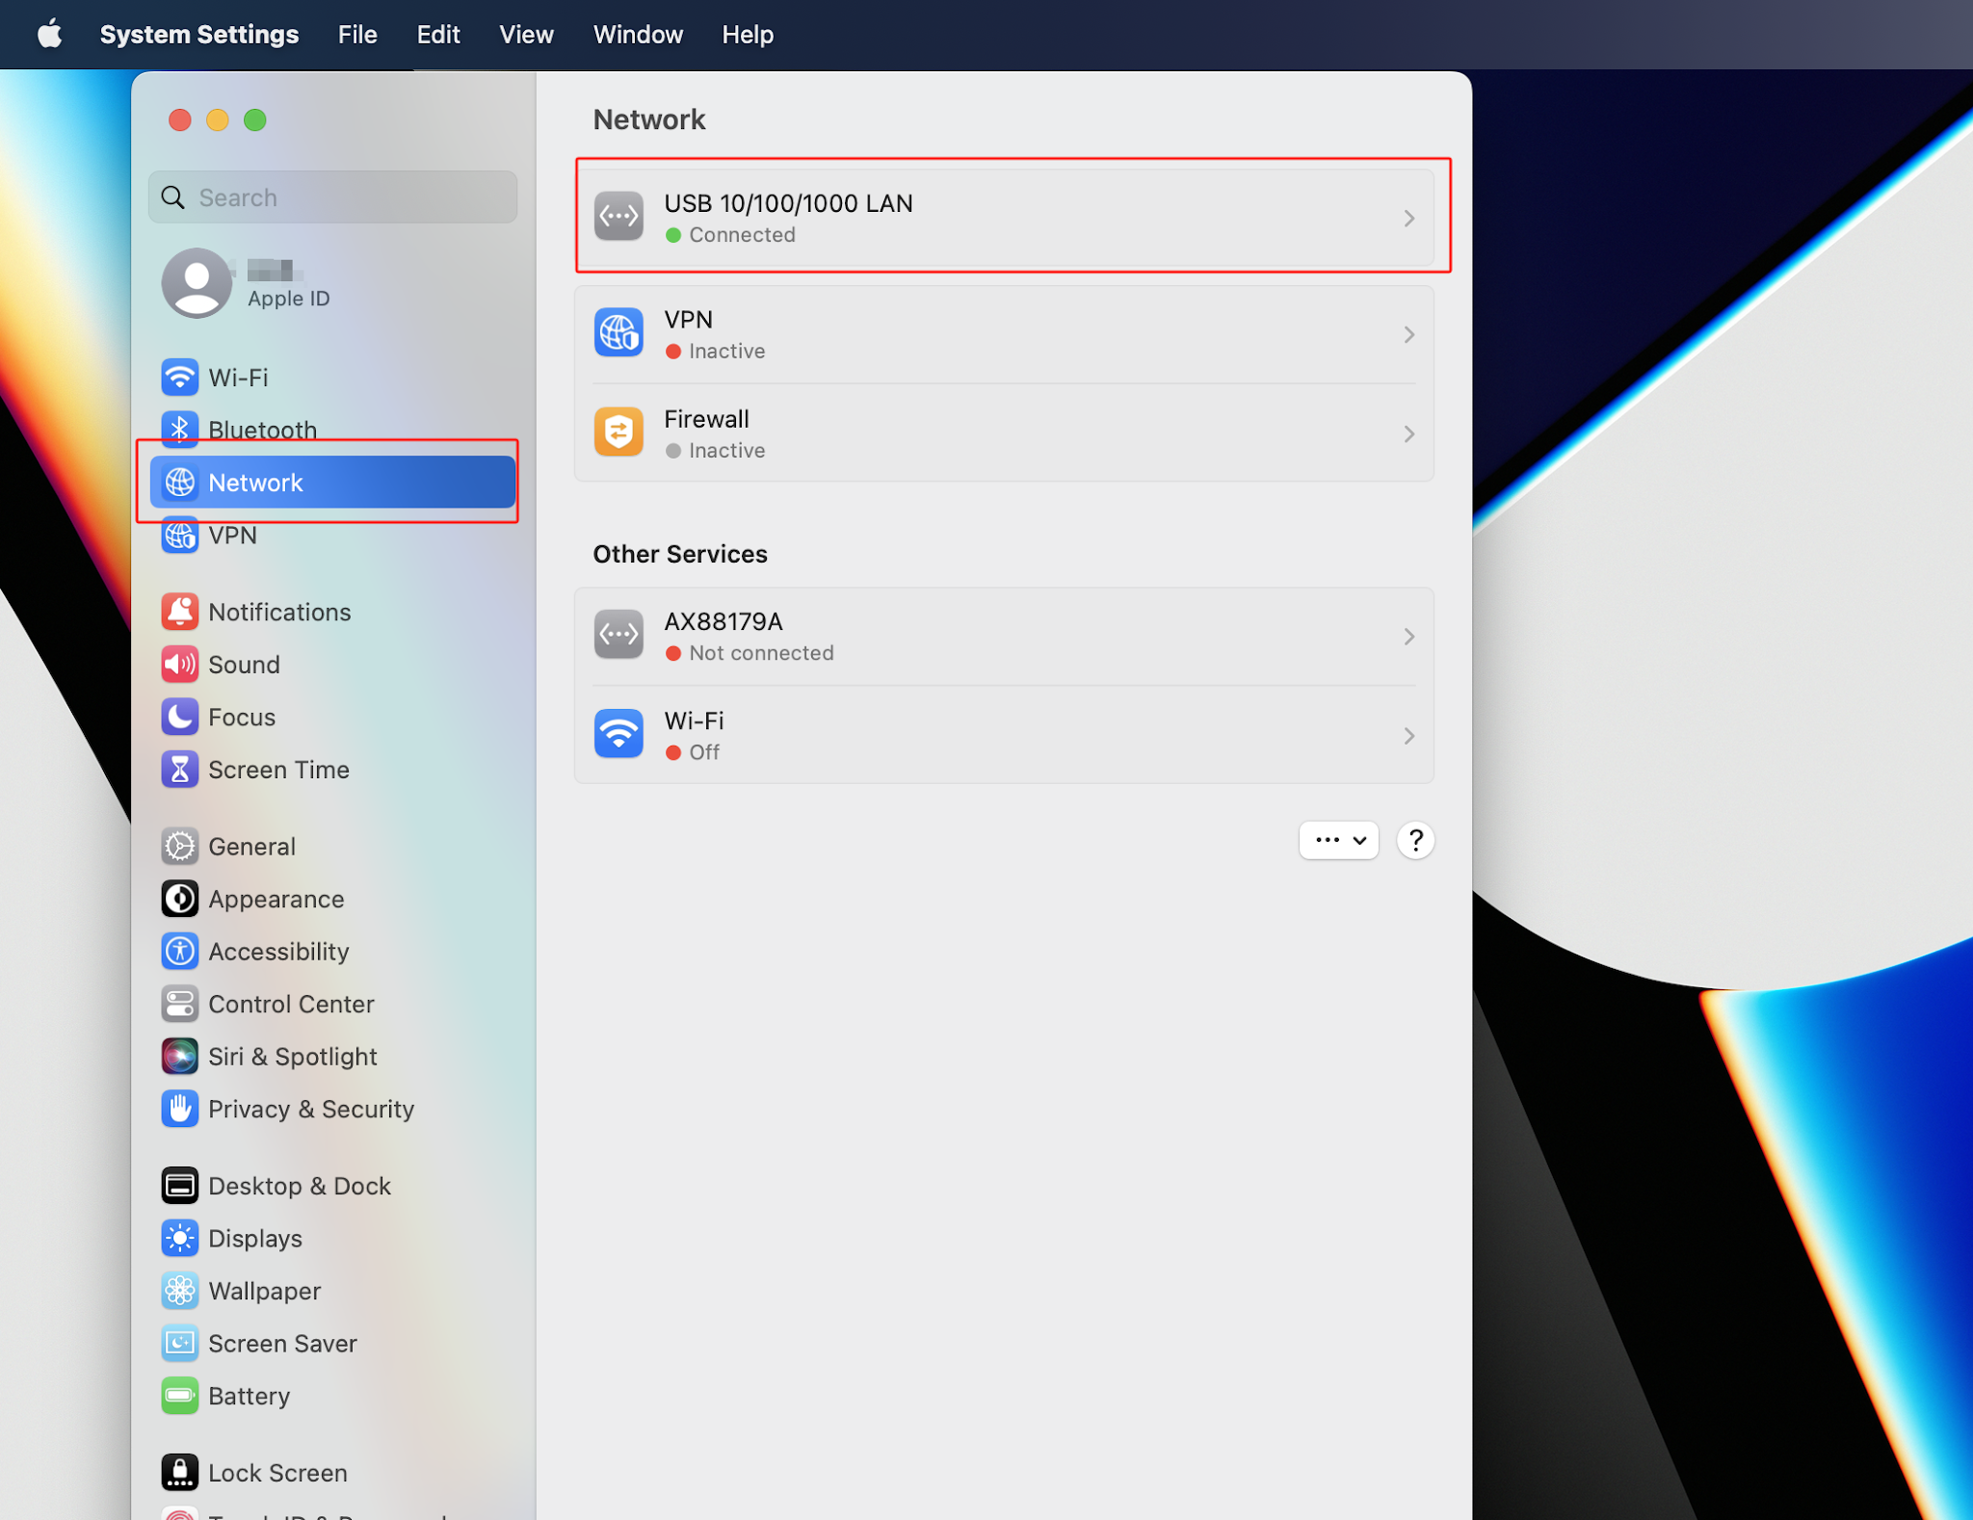1973x1520 pixels.
Task: Select the Screen Time hourglass icon
Action: 180,770
